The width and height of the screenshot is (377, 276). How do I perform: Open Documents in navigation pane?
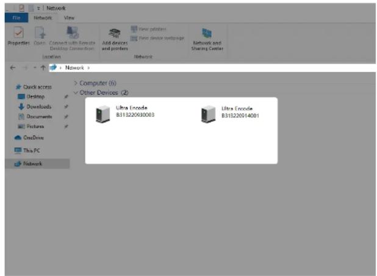coord(35,117)
